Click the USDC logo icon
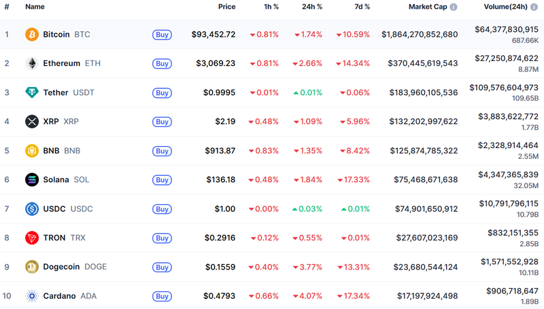Viewport: 544px width, 309px height. point(31,208)
